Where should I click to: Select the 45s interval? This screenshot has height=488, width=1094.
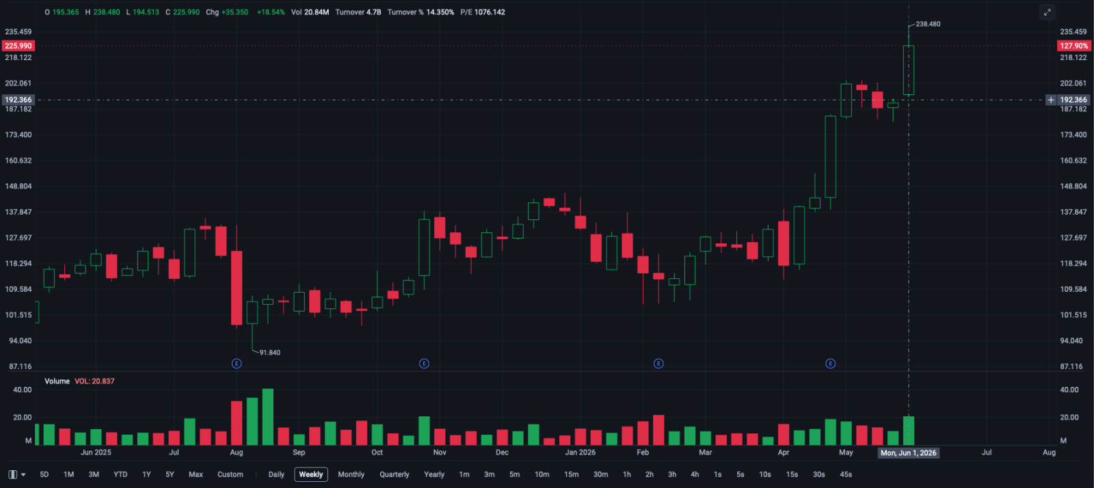846,474
